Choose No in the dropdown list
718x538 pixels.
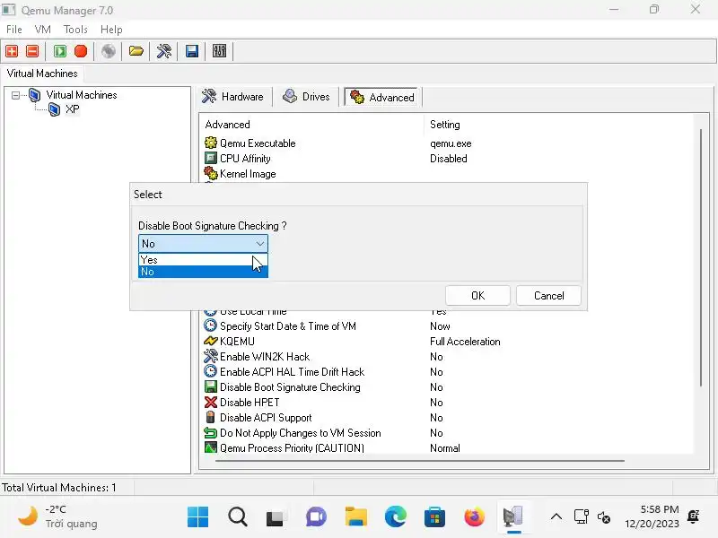click(203, 272)
